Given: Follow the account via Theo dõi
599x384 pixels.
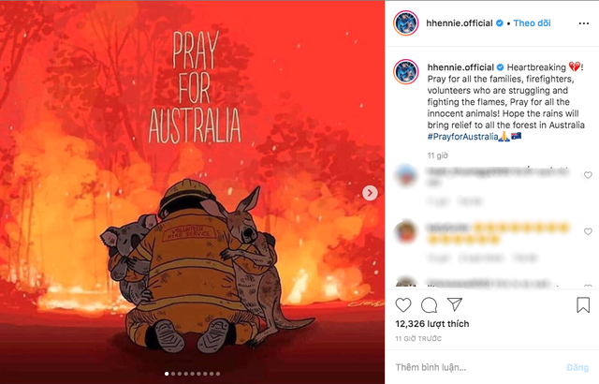Looking at the screenshot, I should tap(532, 23).
